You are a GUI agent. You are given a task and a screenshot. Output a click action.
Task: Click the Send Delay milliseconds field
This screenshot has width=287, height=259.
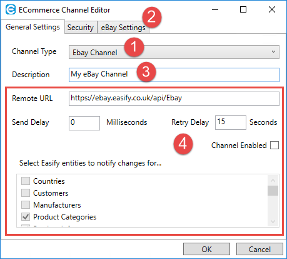point(84,123)
